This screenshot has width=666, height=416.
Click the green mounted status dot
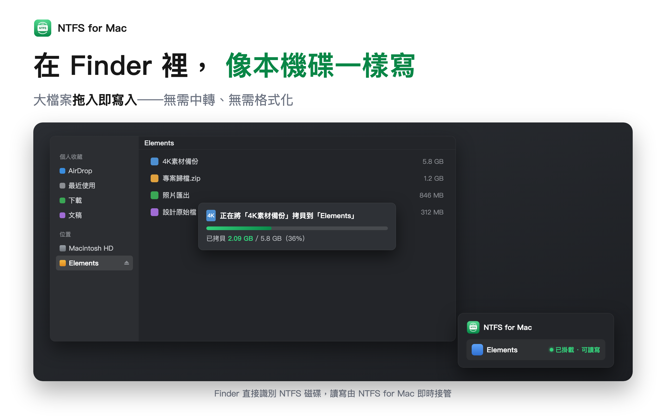tap(551, 350)
